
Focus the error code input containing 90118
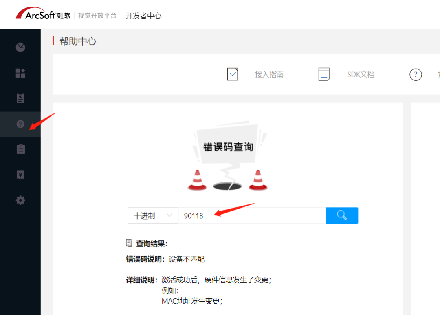pos(252,215)
